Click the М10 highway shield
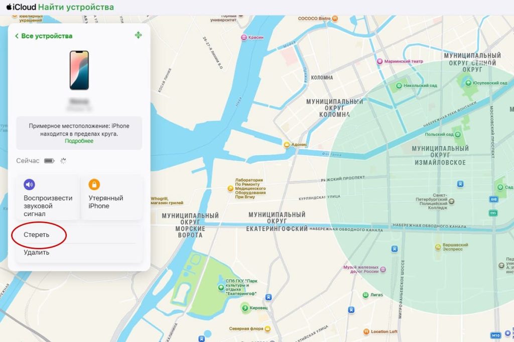The height and width of the screenshot is (342, 514). (x=495, y=335)
